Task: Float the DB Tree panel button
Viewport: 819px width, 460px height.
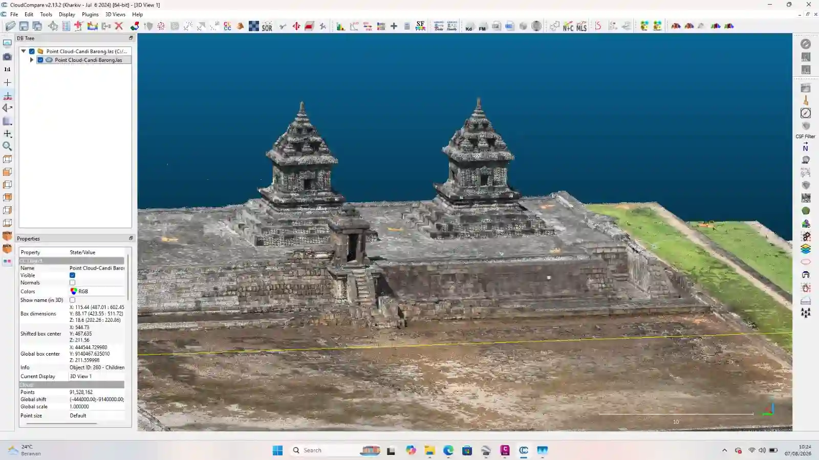Action: tap(131, 38)
